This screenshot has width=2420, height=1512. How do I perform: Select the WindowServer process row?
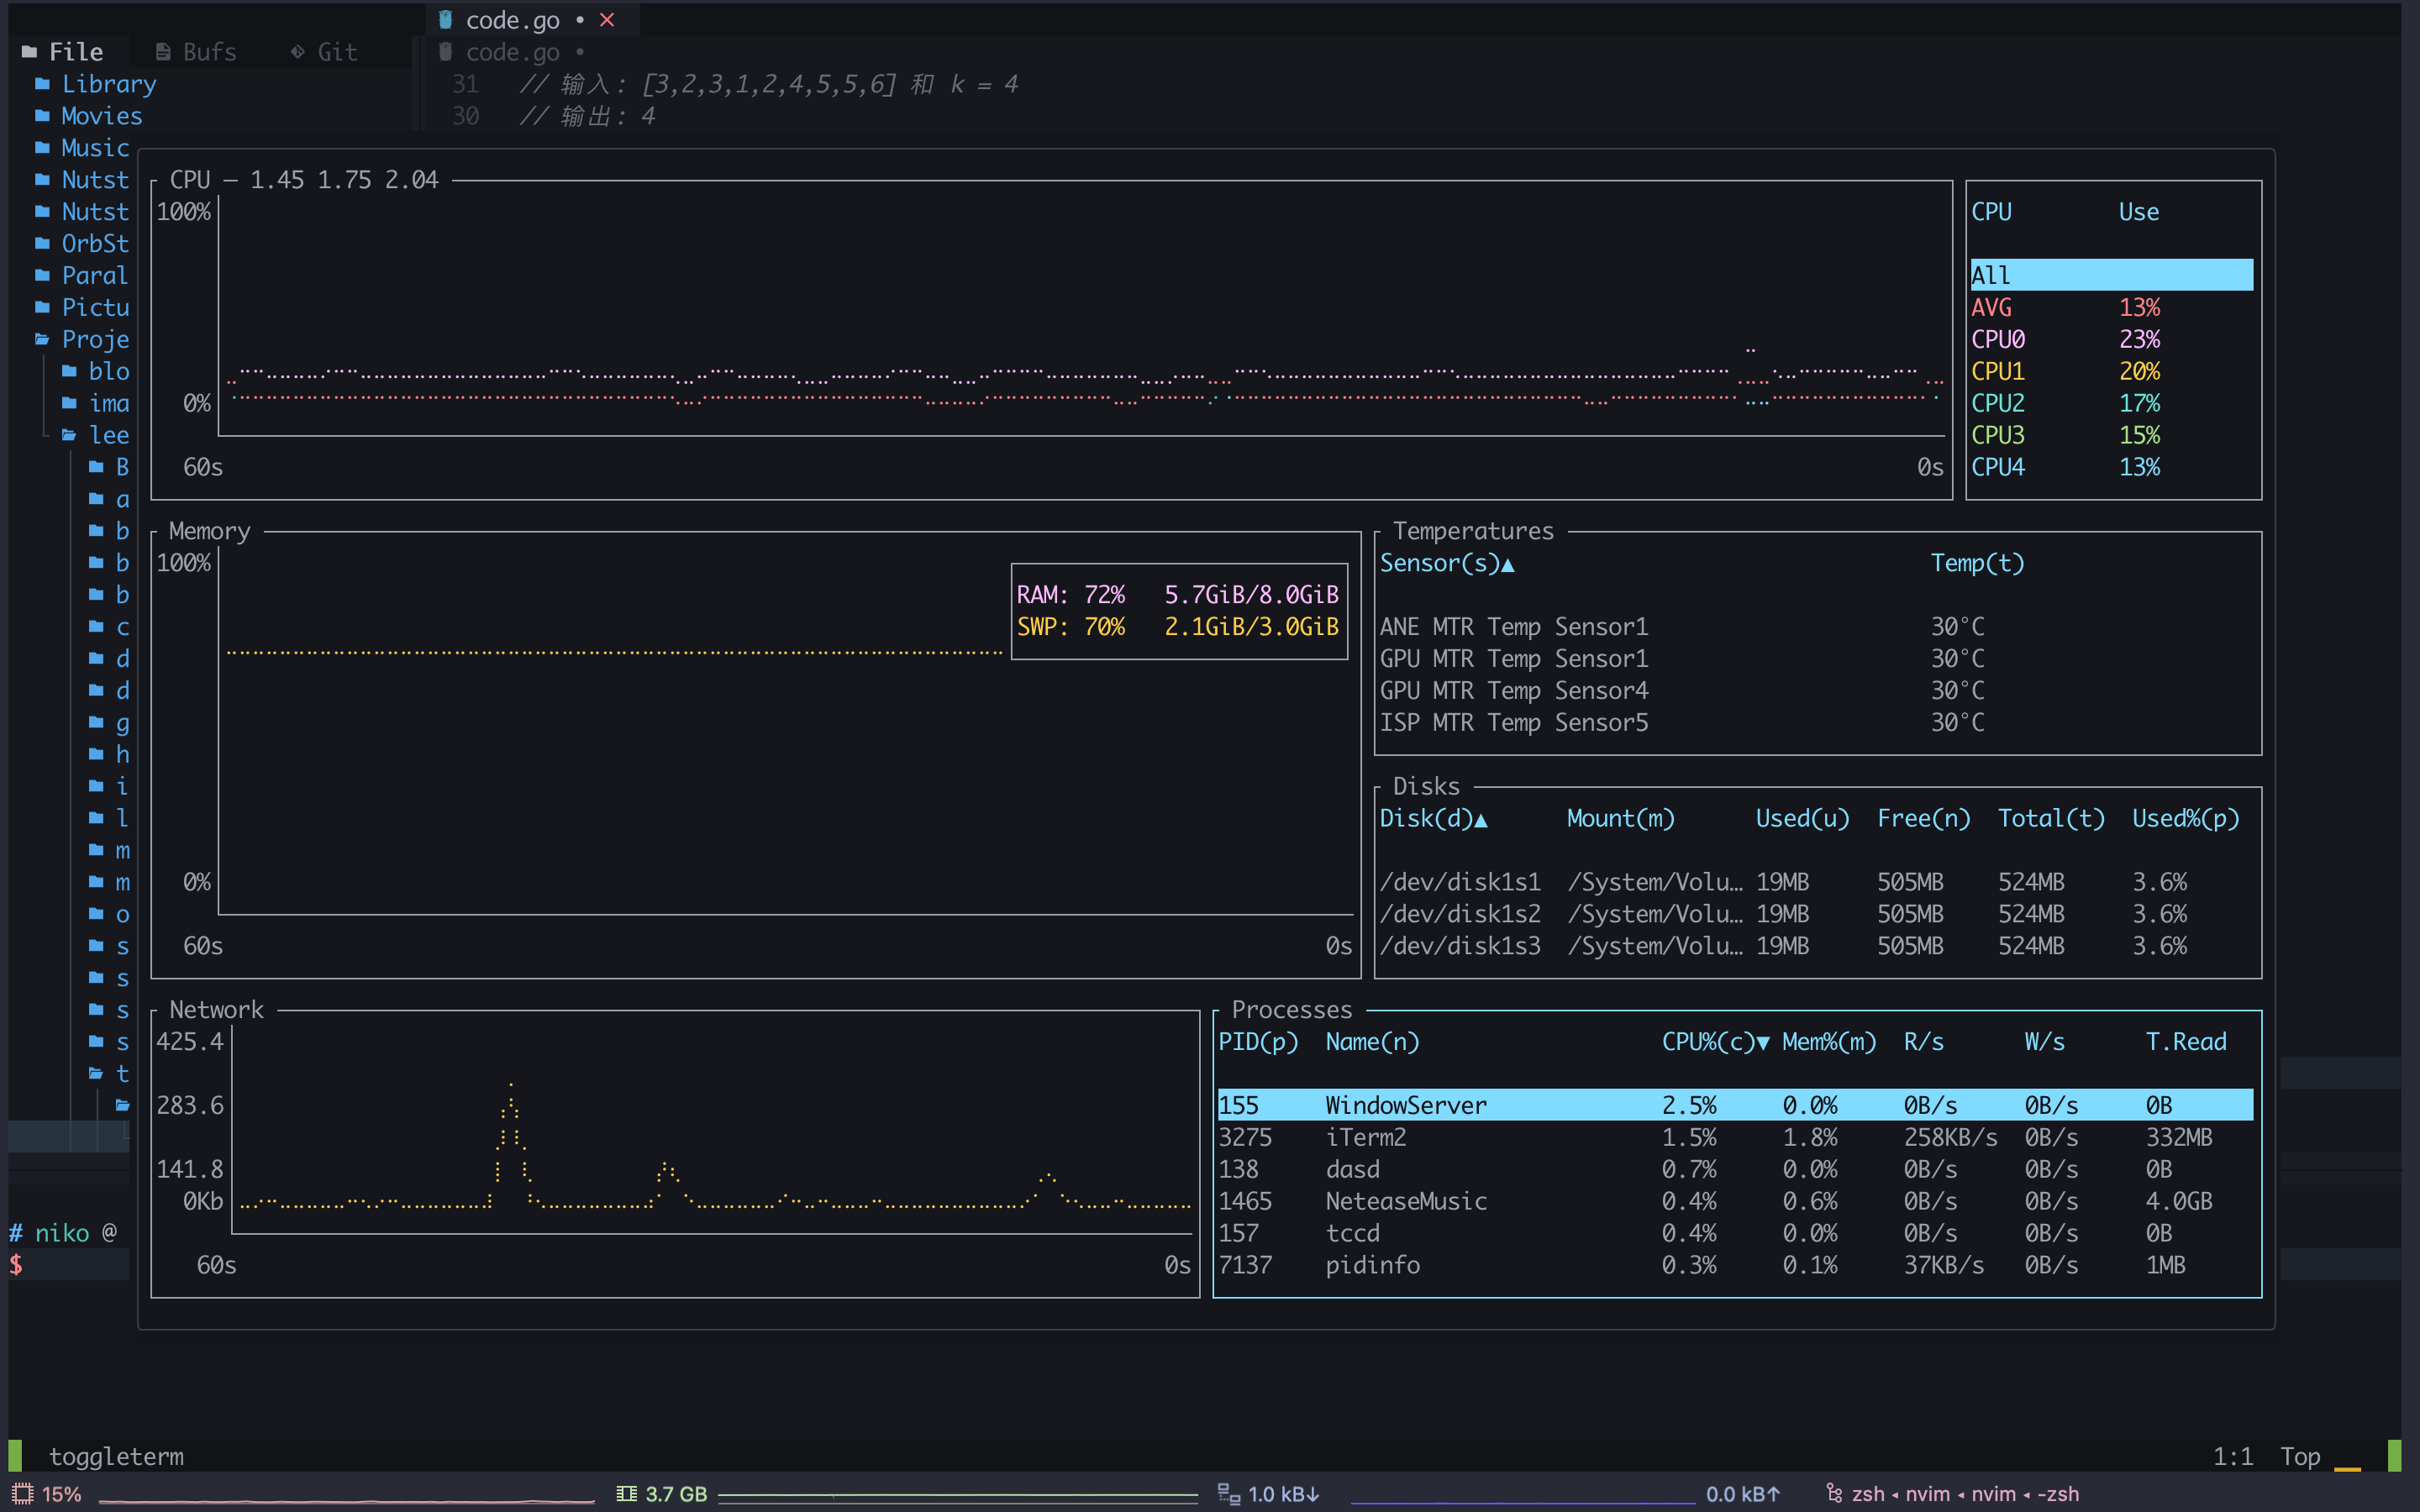point(1735,1106)
